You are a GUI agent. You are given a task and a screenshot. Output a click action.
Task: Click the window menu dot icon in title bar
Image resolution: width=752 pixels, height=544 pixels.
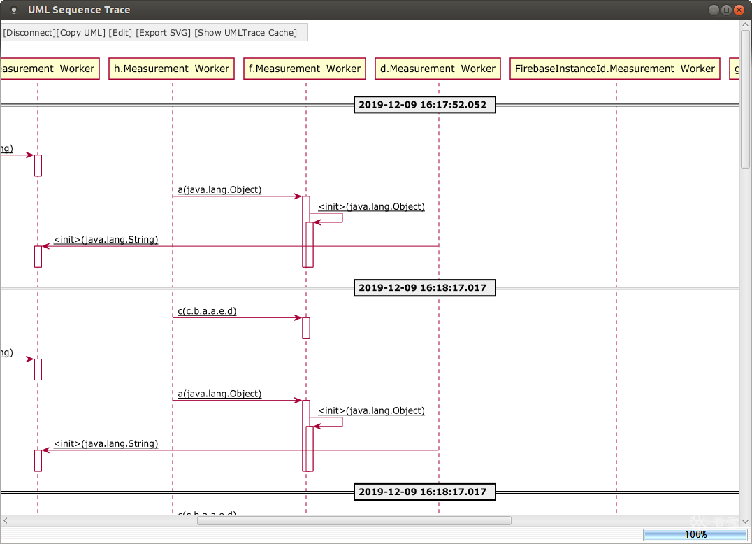14,10
